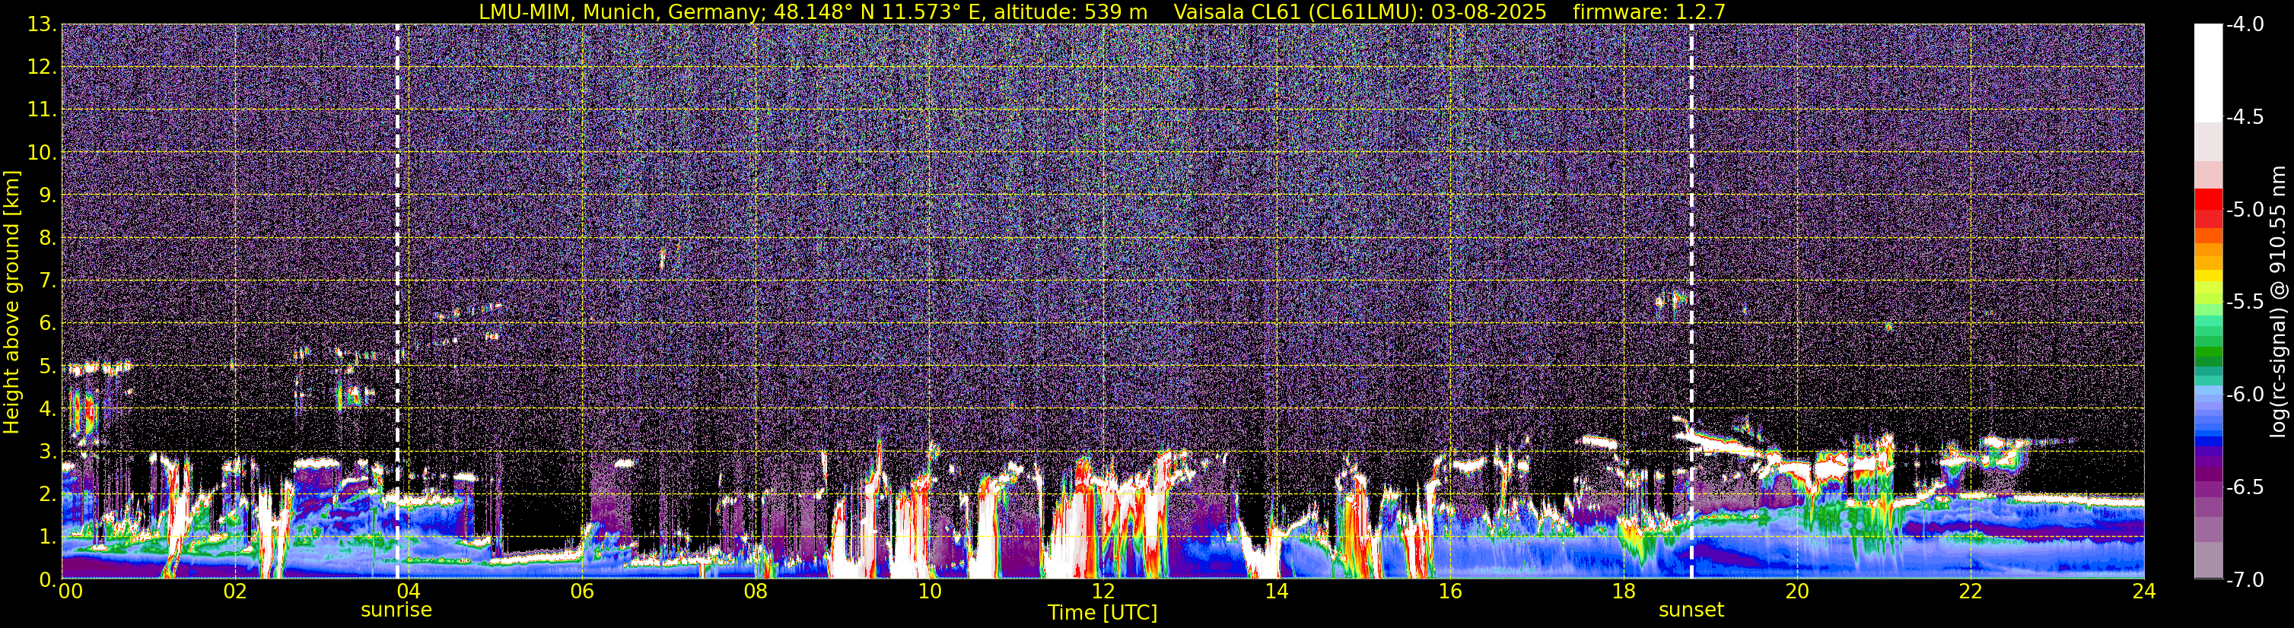Image resolution: width=2294 pixels, height=628 pixels.
Task: Click the sunset dashed vertical line
Action: click(x=1691, y=267)
